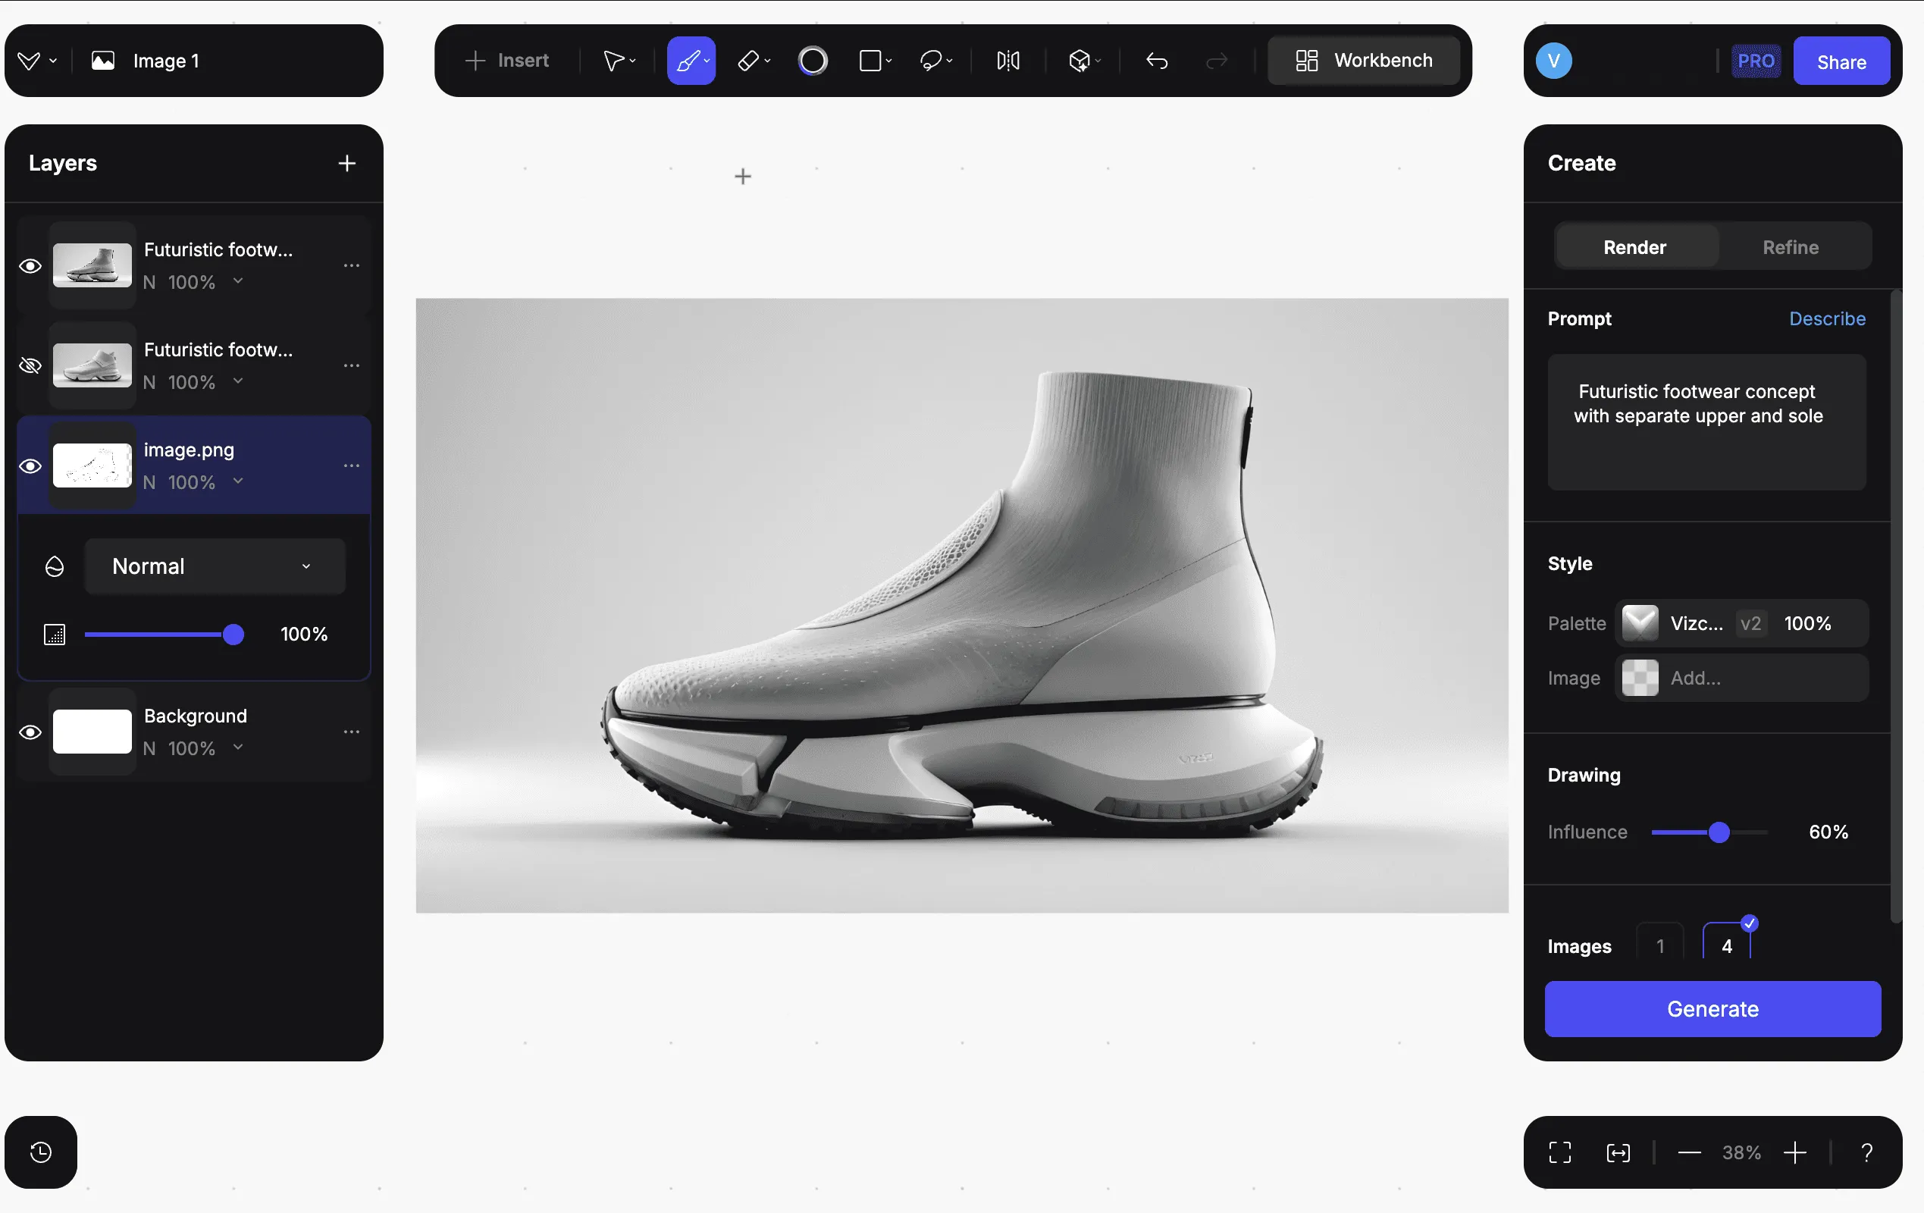The height and width of the screenshot is (1213, 1924).
Task: Open the Insert menu
Action: click(x=507, y=61)
